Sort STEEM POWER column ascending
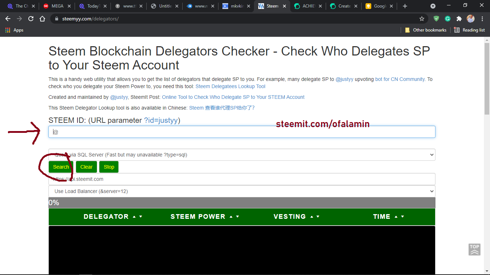Image resolution: width=490 pixels, height=275 pixels. (231, 217)
